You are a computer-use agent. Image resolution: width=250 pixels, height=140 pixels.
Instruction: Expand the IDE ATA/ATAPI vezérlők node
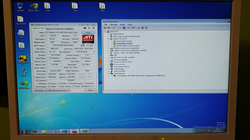(108, 58)
